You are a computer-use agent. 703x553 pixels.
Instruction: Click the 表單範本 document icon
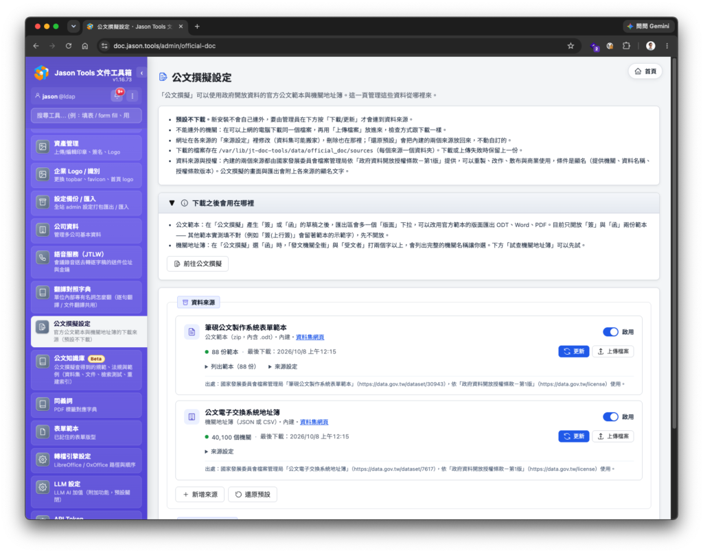tap(43, 432)
